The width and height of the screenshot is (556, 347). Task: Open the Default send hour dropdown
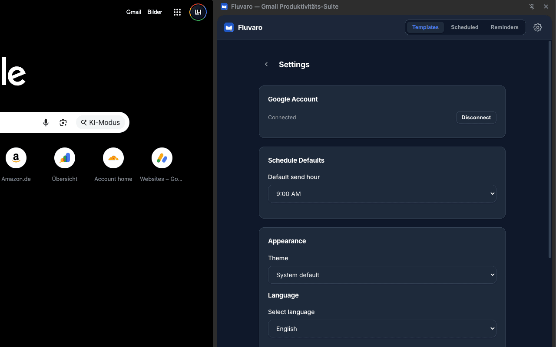[x=382, y=194]
